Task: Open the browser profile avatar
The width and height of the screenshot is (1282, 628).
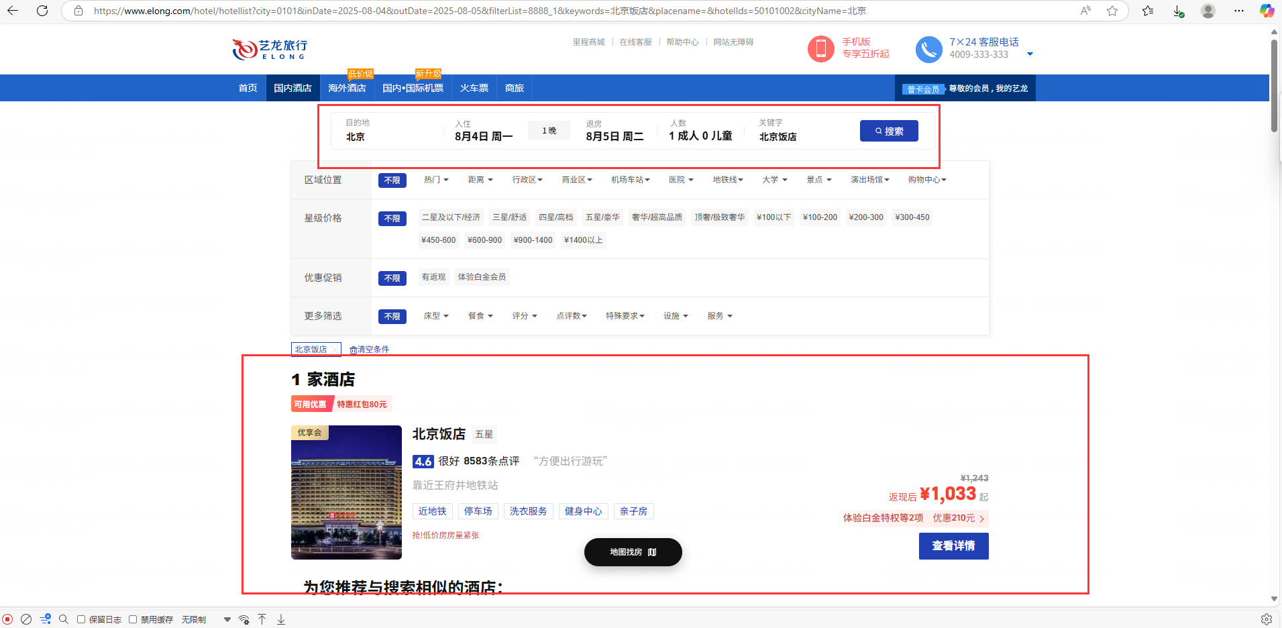Action: [1208, 11]
